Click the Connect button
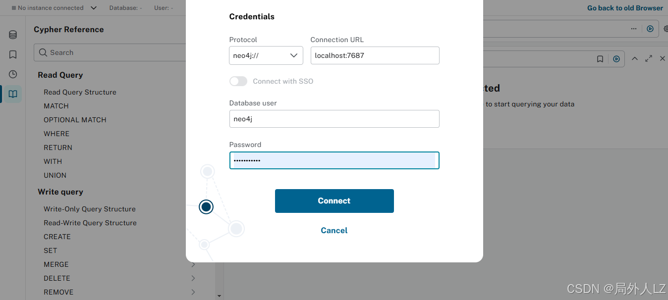The image size is (668, 300). click(x=334, y=201)
